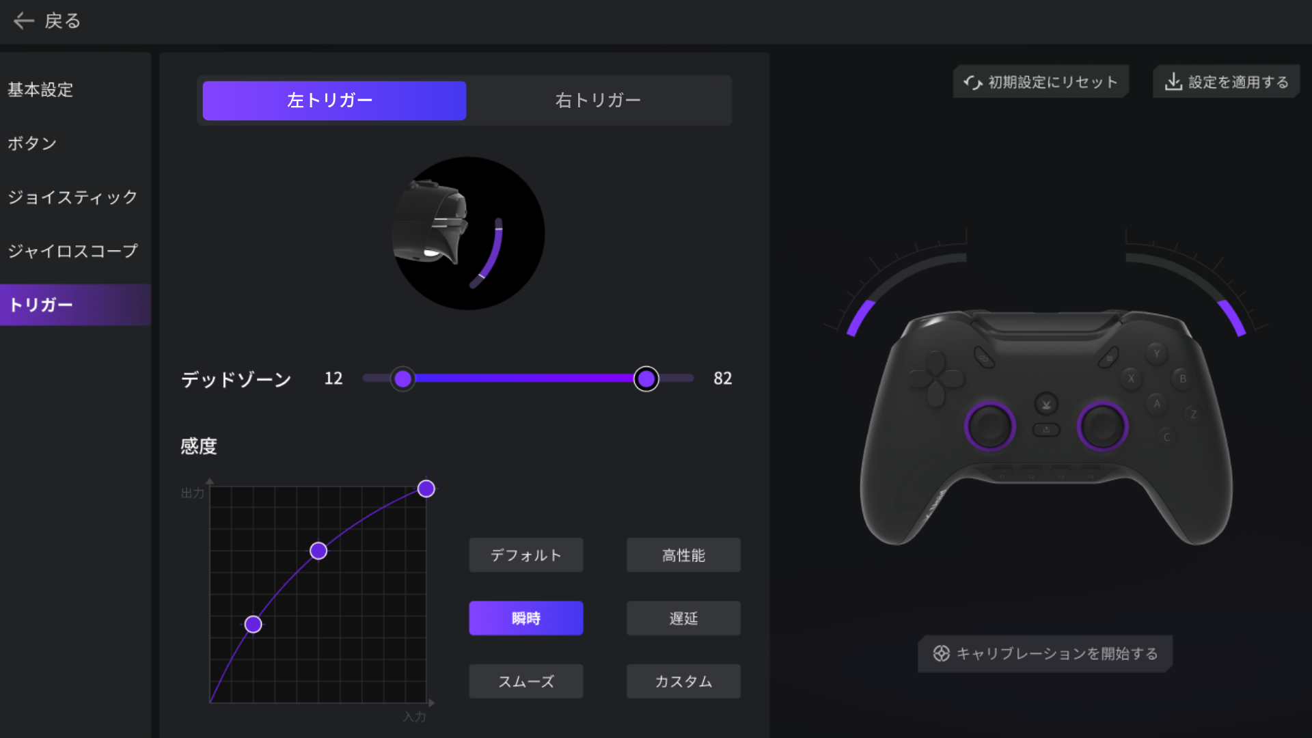
Task: Click the deadzone slider right handle
Action: click(x=646, y=379)
